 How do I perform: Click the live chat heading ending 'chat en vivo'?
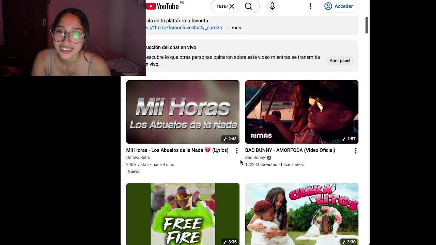coord(171,47)
